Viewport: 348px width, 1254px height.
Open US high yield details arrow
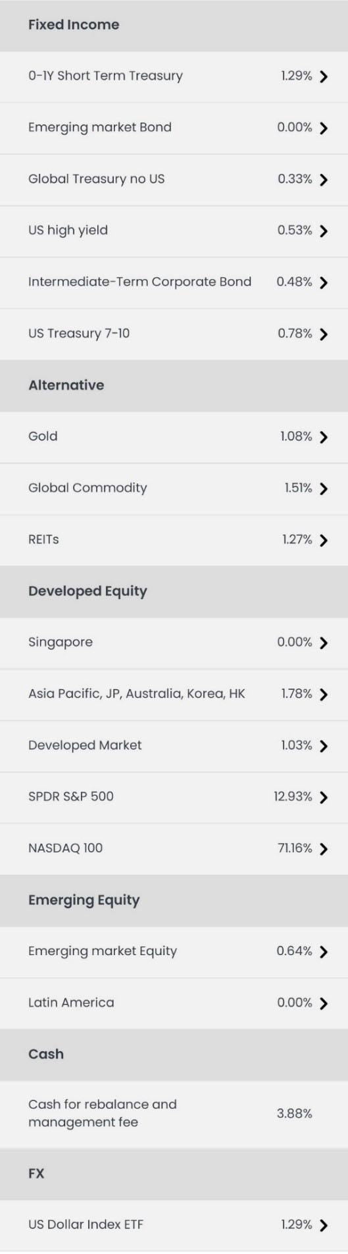(323, 231)
